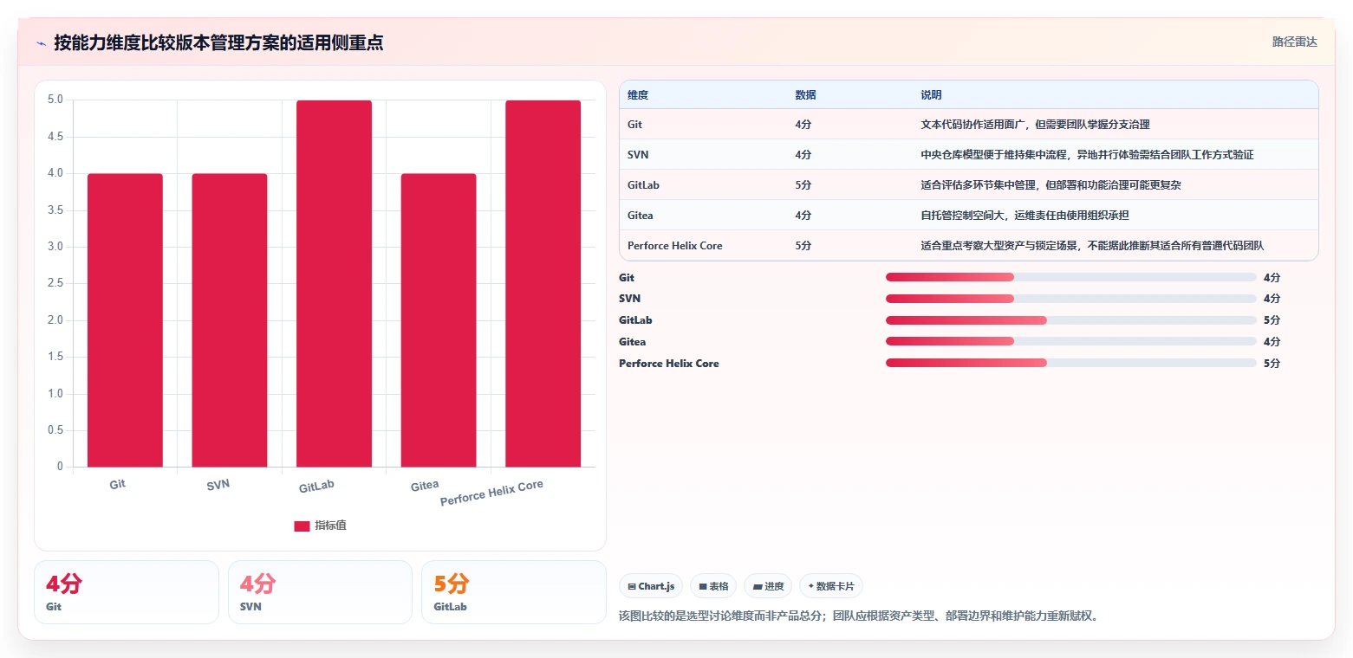Screen dimensions: 1353x658
Task: Select the 进度 tag chip
Action: (768, 586)
